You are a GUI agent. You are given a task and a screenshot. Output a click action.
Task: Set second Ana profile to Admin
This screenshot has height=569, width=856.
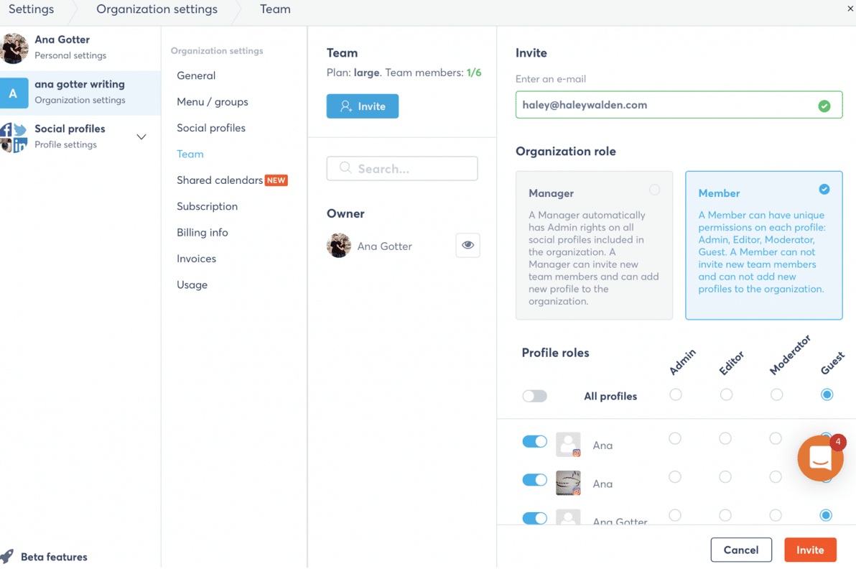pyautogui.click(x=675, y=477)
